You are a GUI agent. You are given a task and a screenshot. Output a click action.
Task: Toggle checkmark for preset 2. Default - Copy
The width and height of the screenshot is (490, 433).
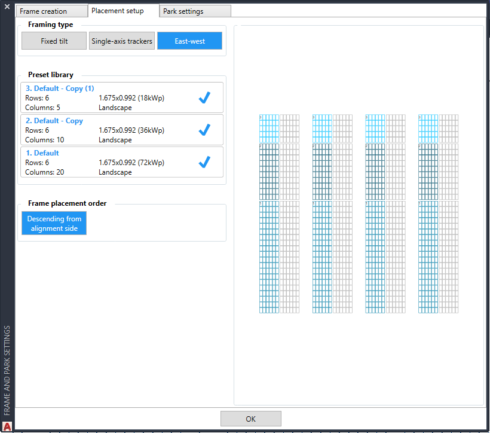click(204, 130)
